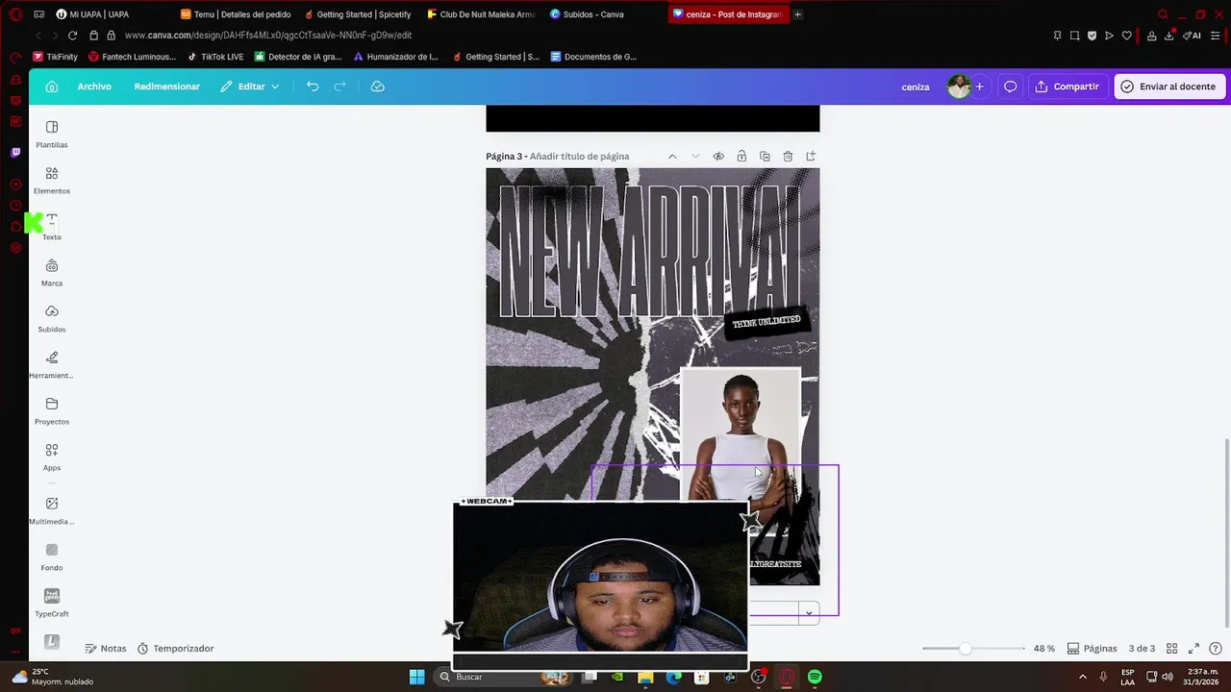Go to Canva home icon
The width and height of the screenshot is (1231, 692).
point(52,86)
